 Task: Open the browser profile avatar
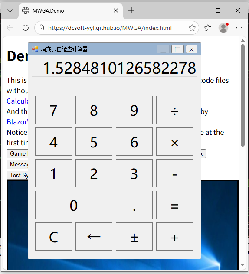223,28
